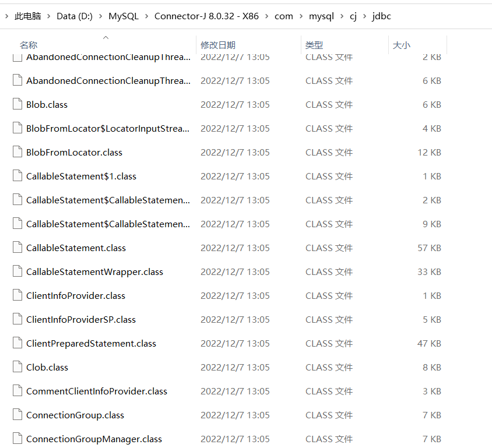Screen dimensions: 492x448
Task: Click the BlobFromLocator.class file icon
Action: coord(17,151)
